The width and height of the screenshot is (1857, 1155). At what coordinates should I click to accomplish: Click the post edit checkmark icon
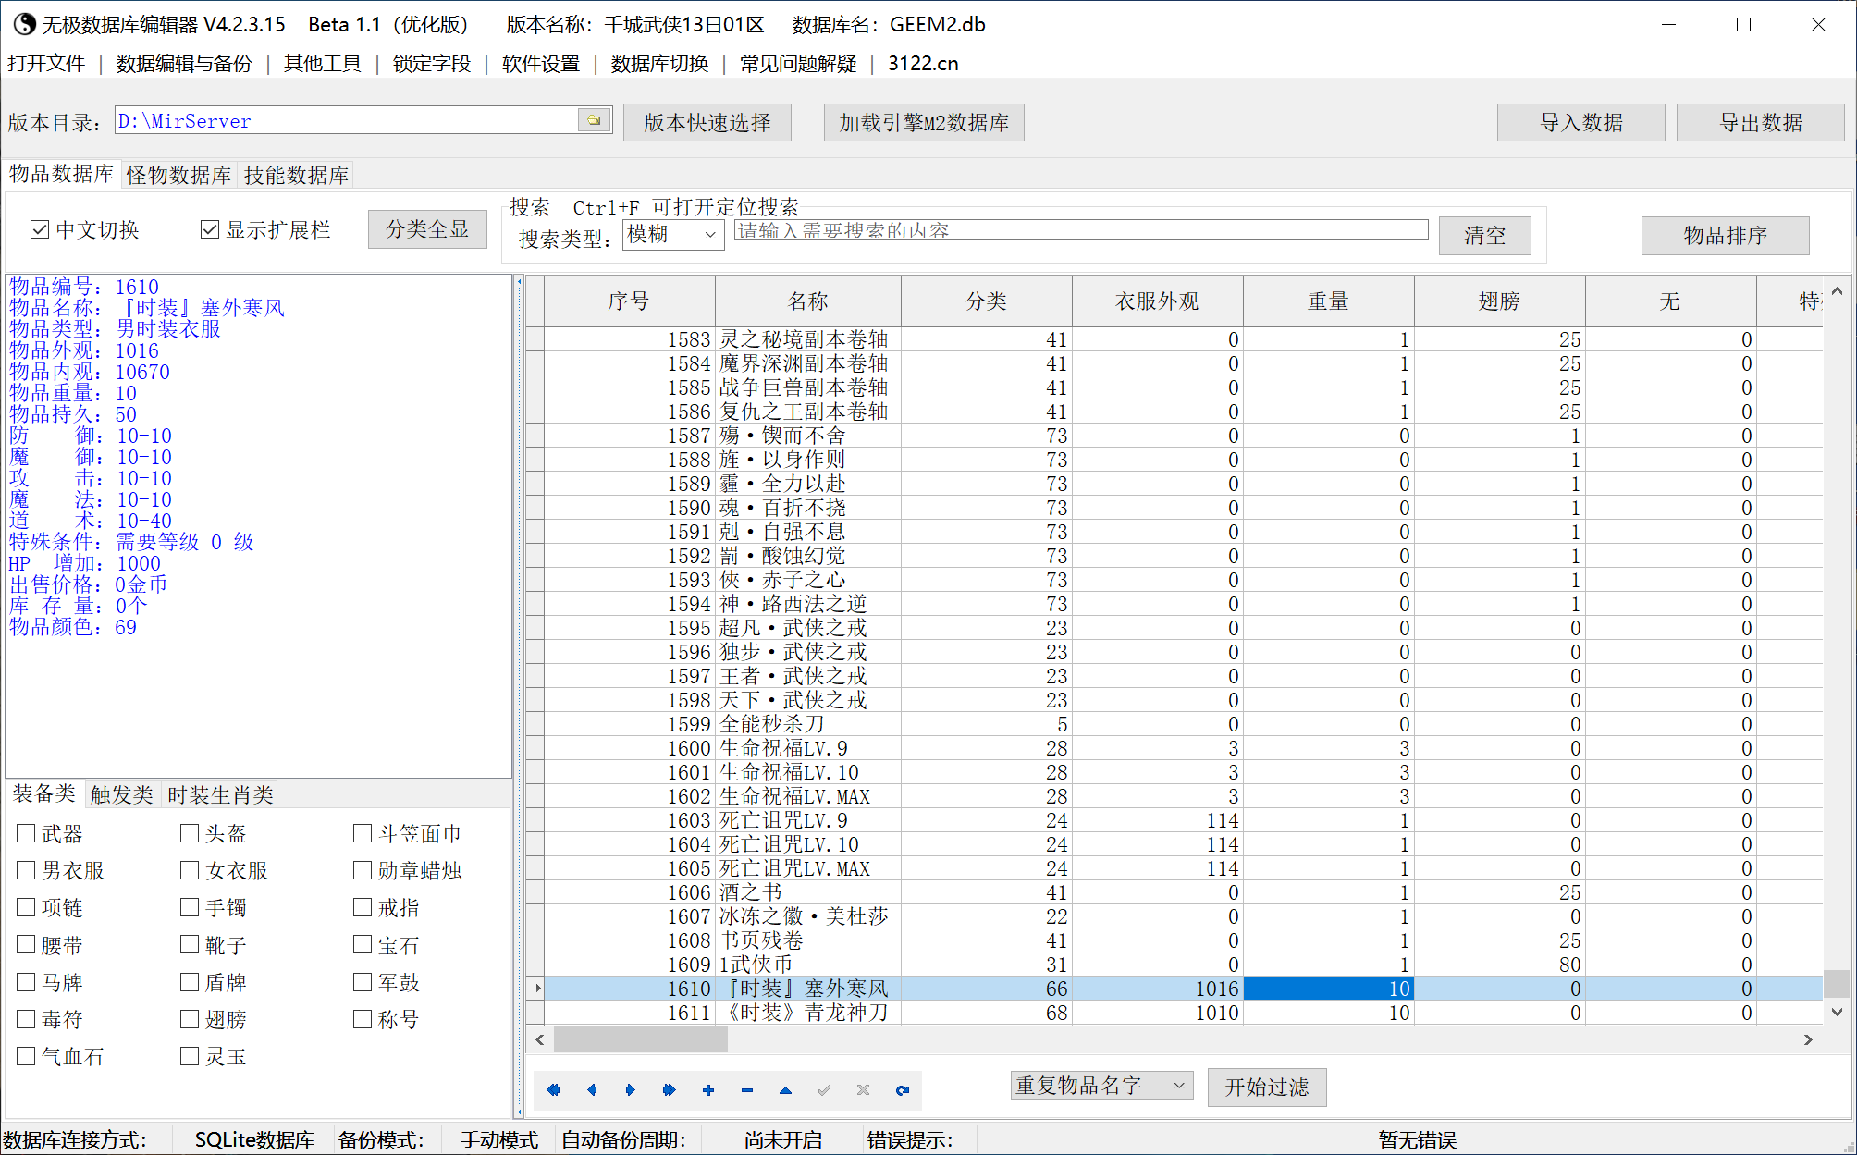[824, 1090]
